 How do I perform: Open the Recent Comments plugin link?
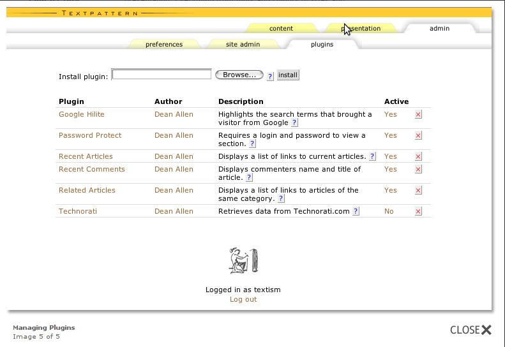point(92,169)
